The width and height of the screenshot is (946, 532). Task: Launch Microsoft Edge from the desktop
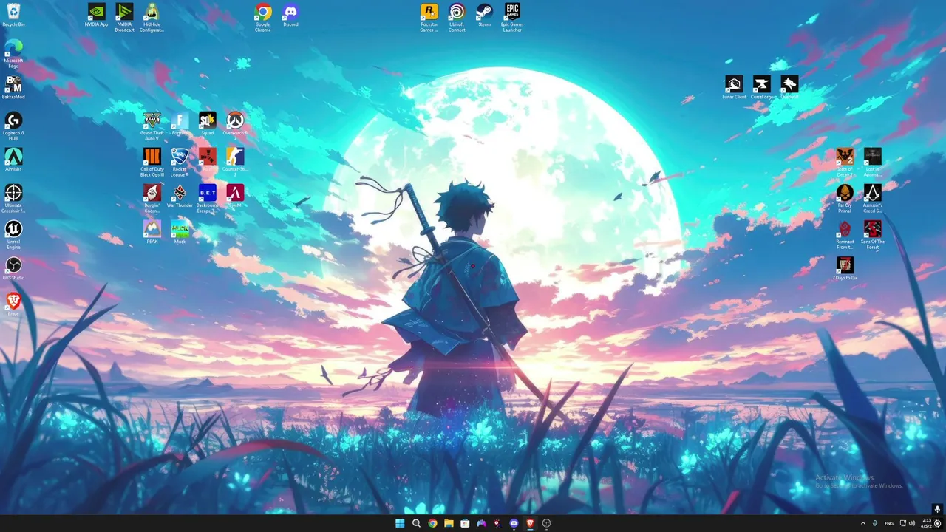13,53
